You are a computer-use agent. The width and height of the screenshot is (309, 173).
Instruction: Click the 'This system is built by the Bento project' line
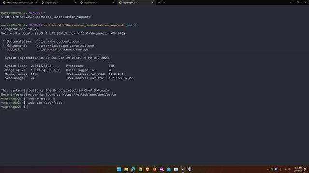point(55,90)
